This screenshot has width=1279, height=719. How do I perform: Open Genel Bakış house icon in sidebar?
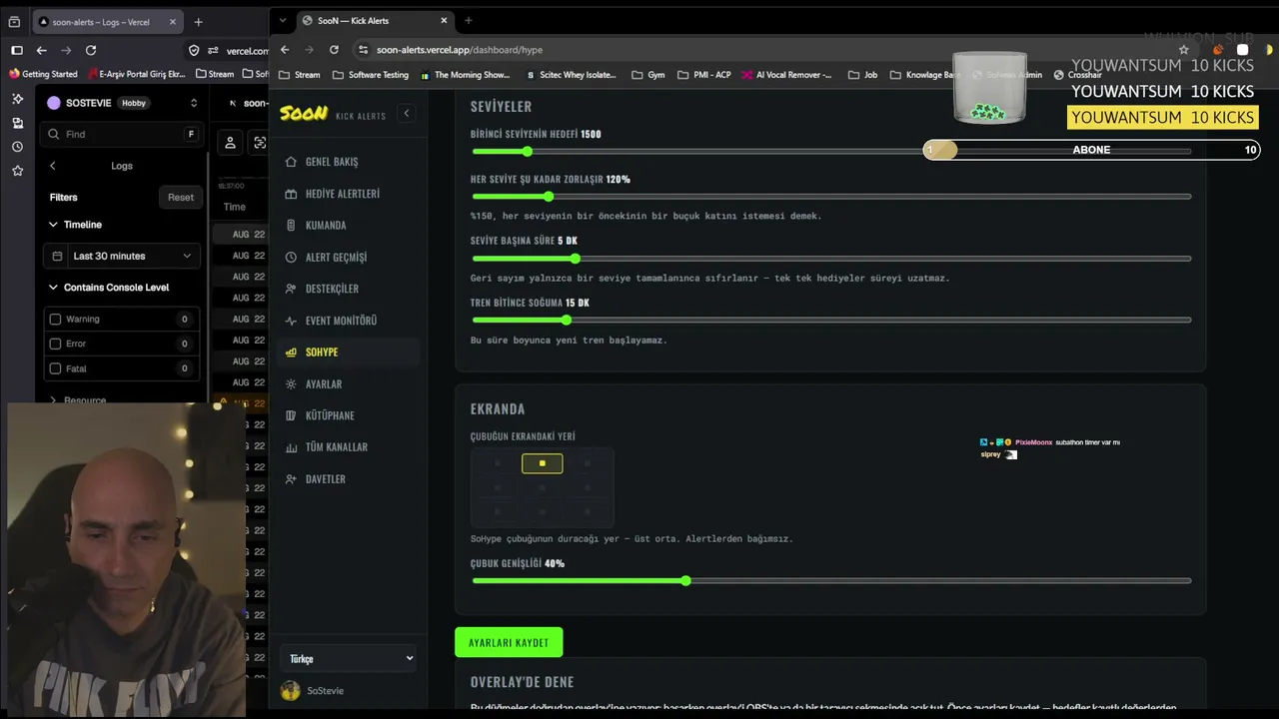[291, 162]
